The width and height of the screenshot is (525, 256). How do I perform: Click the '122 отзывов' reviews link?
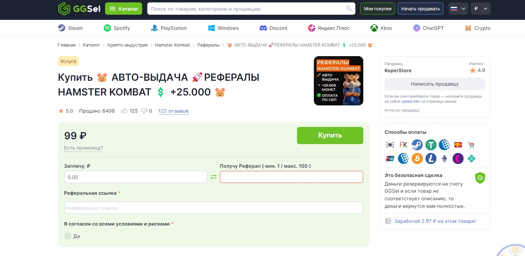pos(173,111)
